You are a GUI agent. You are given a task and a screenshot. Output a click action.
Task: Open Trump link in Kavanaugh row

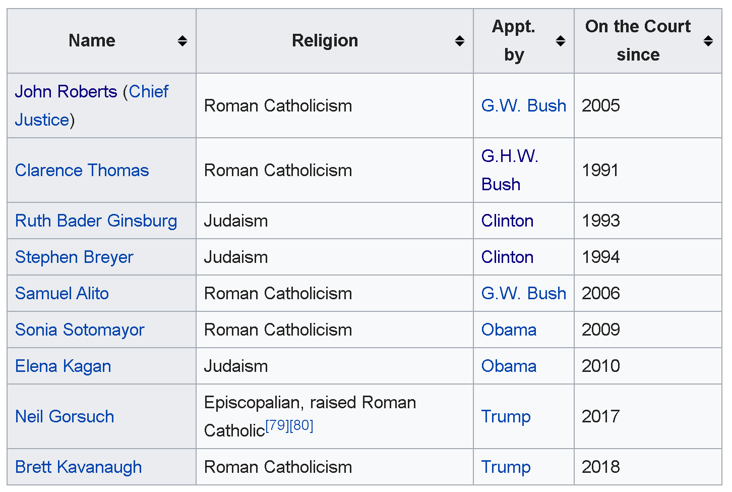pos(506,467)
